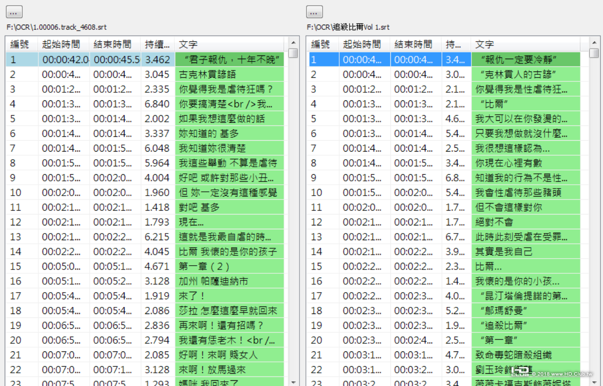Click duration 6.840 in left list
The height and width of the screenshot is (386, 603).
[x=158, y=104]
